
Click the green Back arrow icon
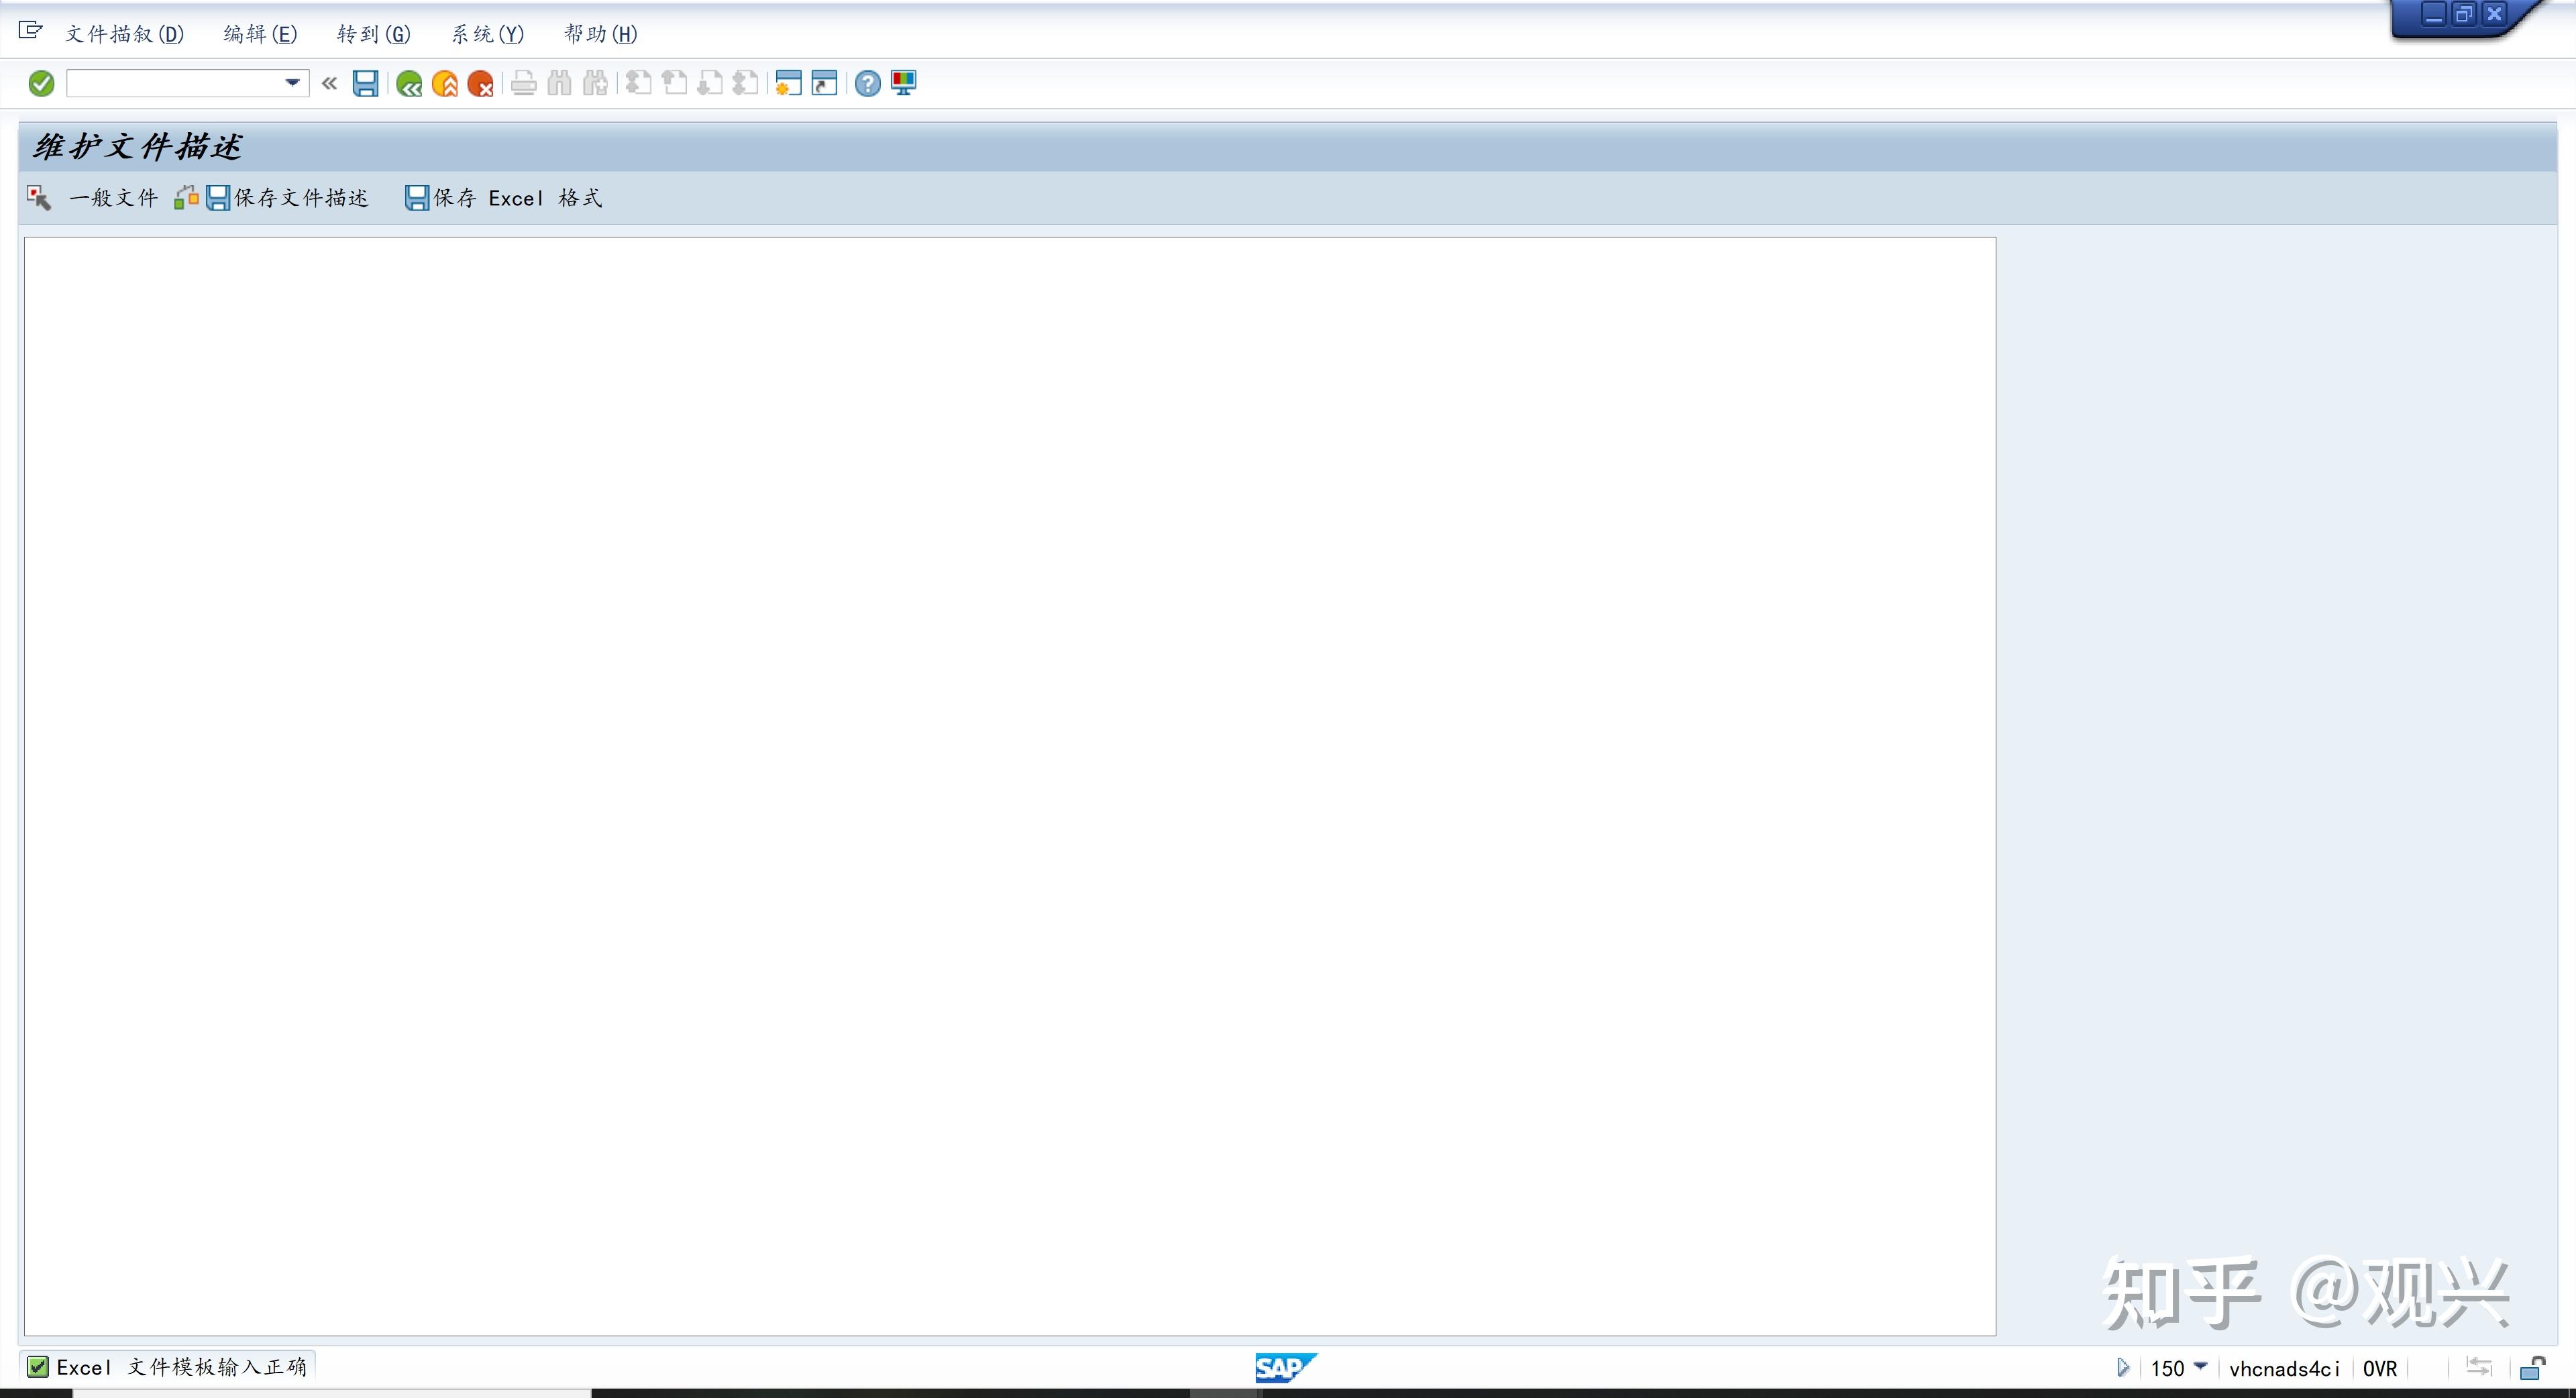(x=408, y=84)
